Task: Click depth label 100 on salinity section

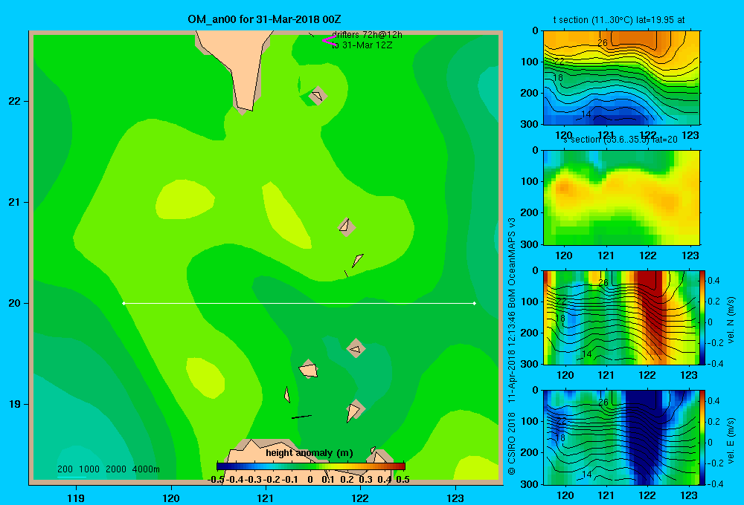Action: point(530,181)
